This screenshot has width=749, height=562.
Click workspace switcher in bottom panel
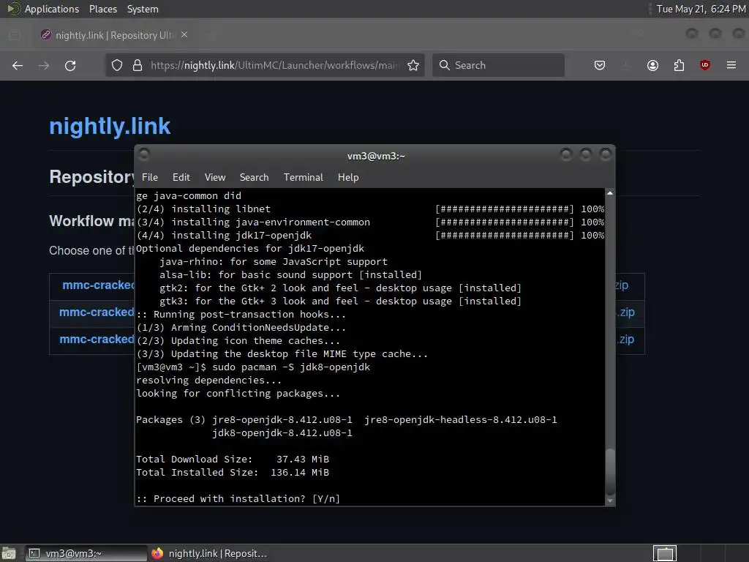(x=665, y=553)
